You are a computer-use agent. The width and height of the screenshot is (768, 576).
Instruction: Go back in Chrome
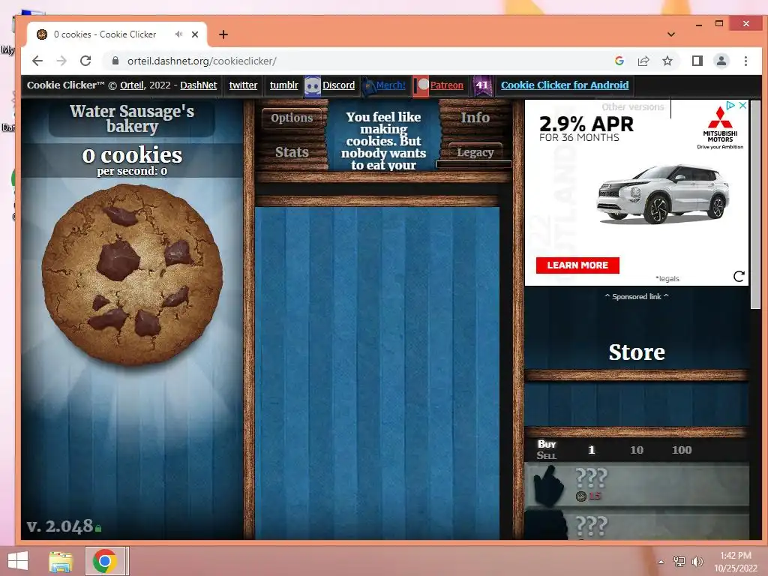pos(37,61)
